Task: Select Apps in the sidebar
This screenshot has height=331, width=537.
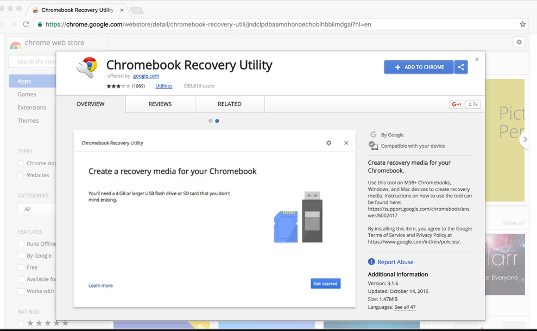Action: (x=33, y=81)
